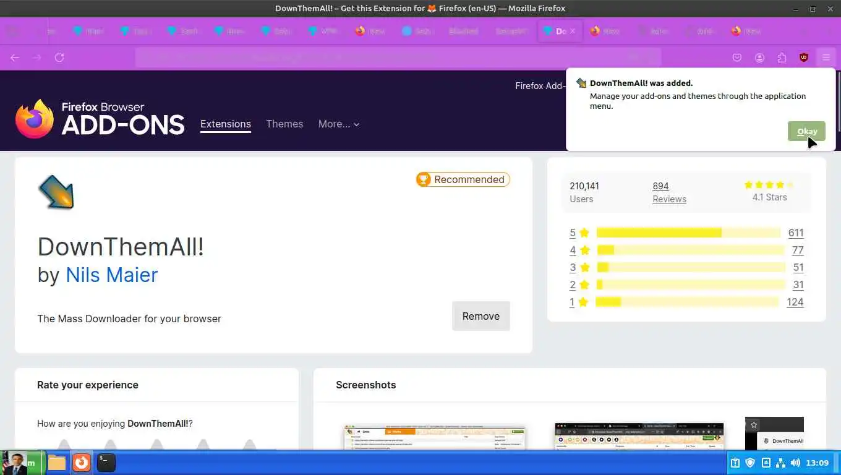This screenshot has height=475, width=841.
Task: Click the 611 five-star count
Action: point(796,233)
